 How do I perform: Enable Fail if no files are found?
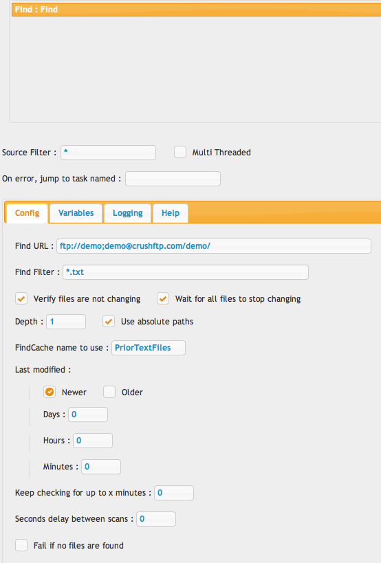pos(21,545)
